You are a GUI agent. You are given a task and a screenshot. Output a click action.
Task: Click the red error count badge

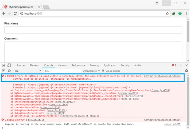coord(174,65)
